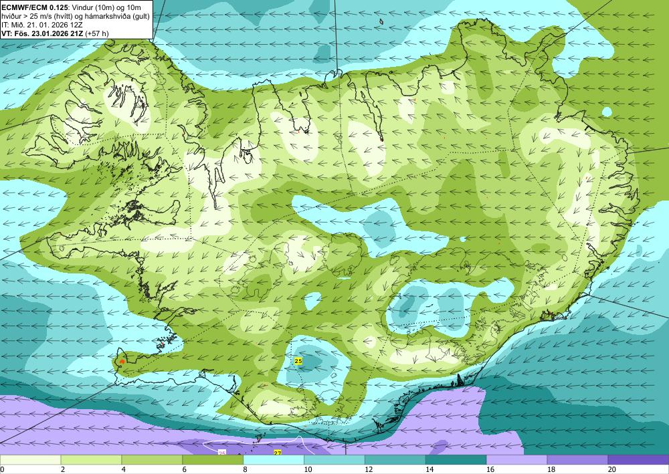Click the '(+57 h)' forecast offset text
Viewport: 669px width, 474px height.
[97, 33]
